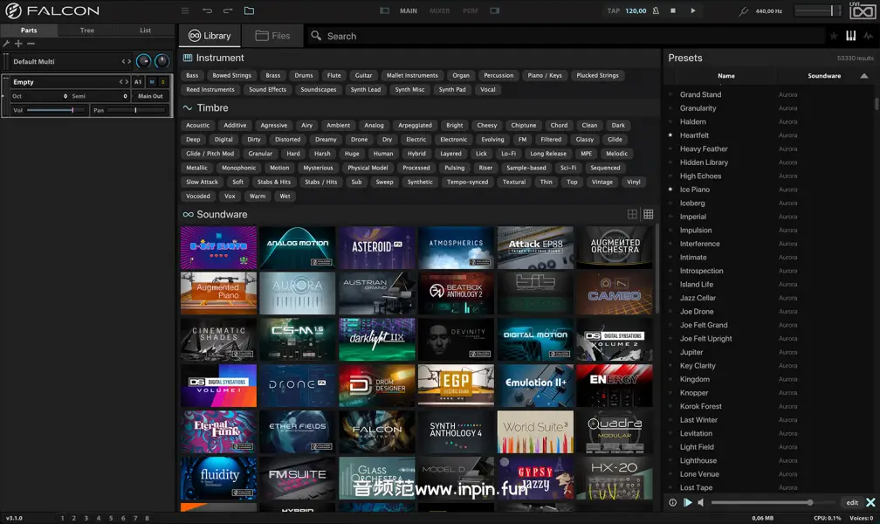This screenshot has width=880, height=524.
Task: Click the metronome icon in the transport
Action: 655,10
